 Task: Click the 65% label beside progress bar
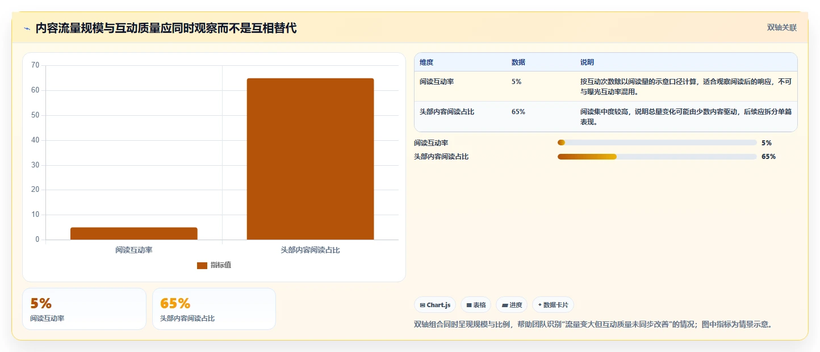(768, 157)
